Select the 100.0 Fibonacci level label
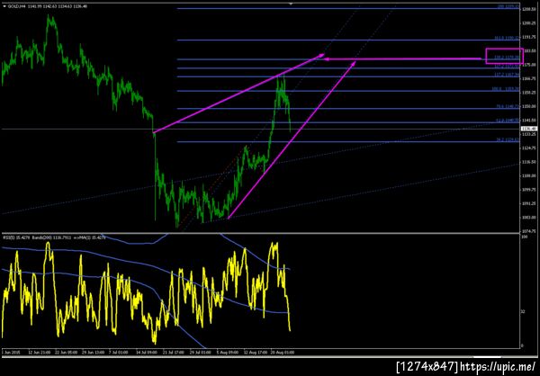The height and width of the screenshot is (376, 540). tap(507, 88)
